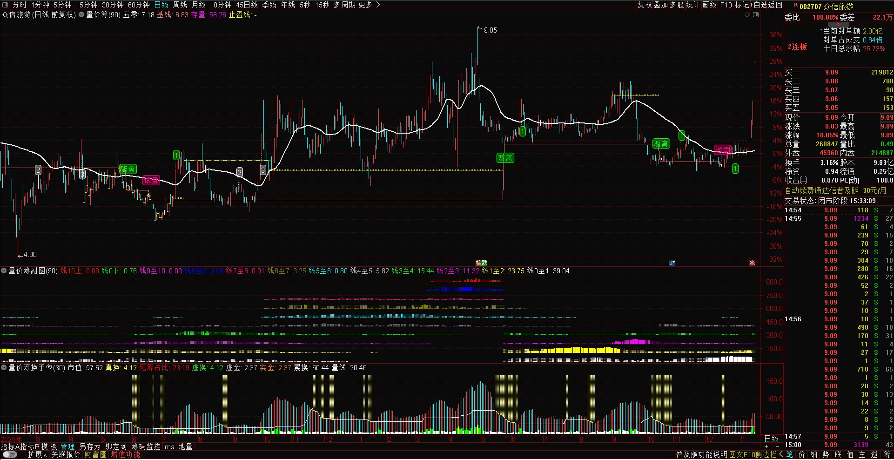The height and width of the screenshot is (460, 894).
Task: Open the 多周期 multi-period view
Action: click(x=344, y=5)
